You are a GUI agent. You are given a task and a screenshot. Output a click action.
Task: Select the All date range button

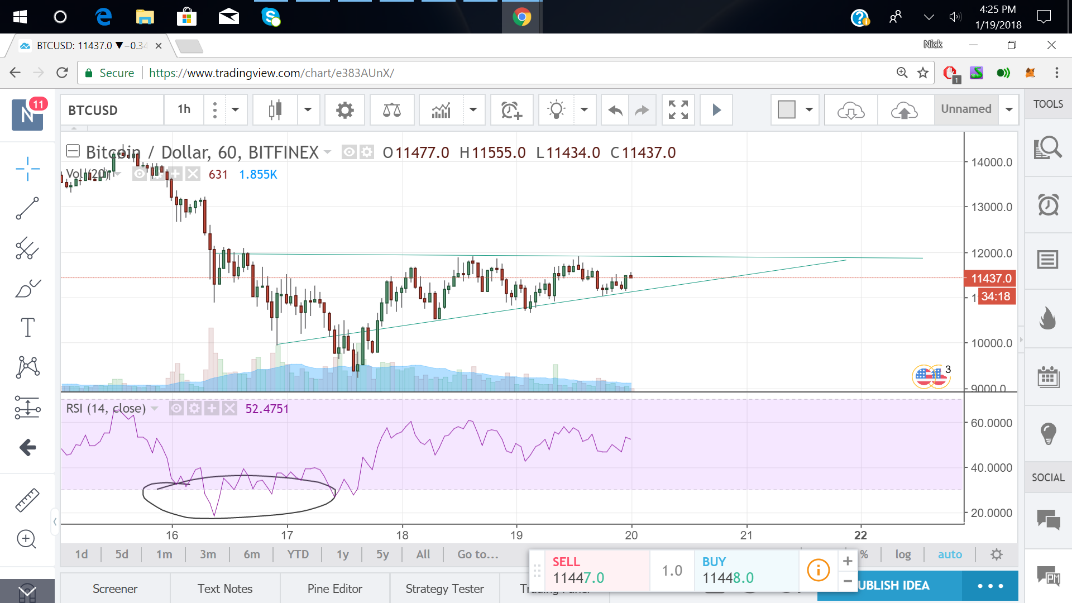pyautogui.click(x=423, y=554)
